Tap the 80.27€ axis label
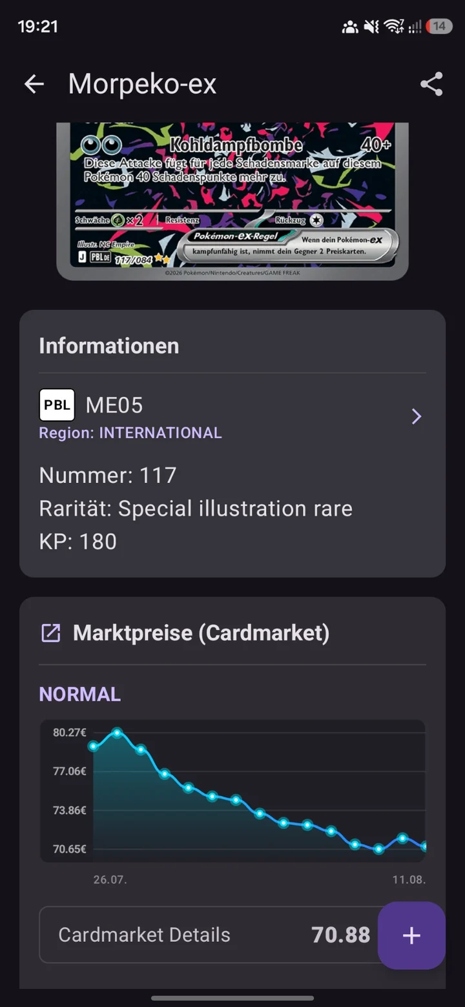The height and width of the screenshot is (1007, 465). 70,733
